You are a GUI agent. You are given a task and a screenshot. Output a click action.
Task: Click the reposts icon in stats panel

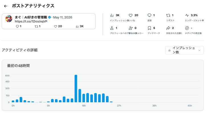click(168, 15)
